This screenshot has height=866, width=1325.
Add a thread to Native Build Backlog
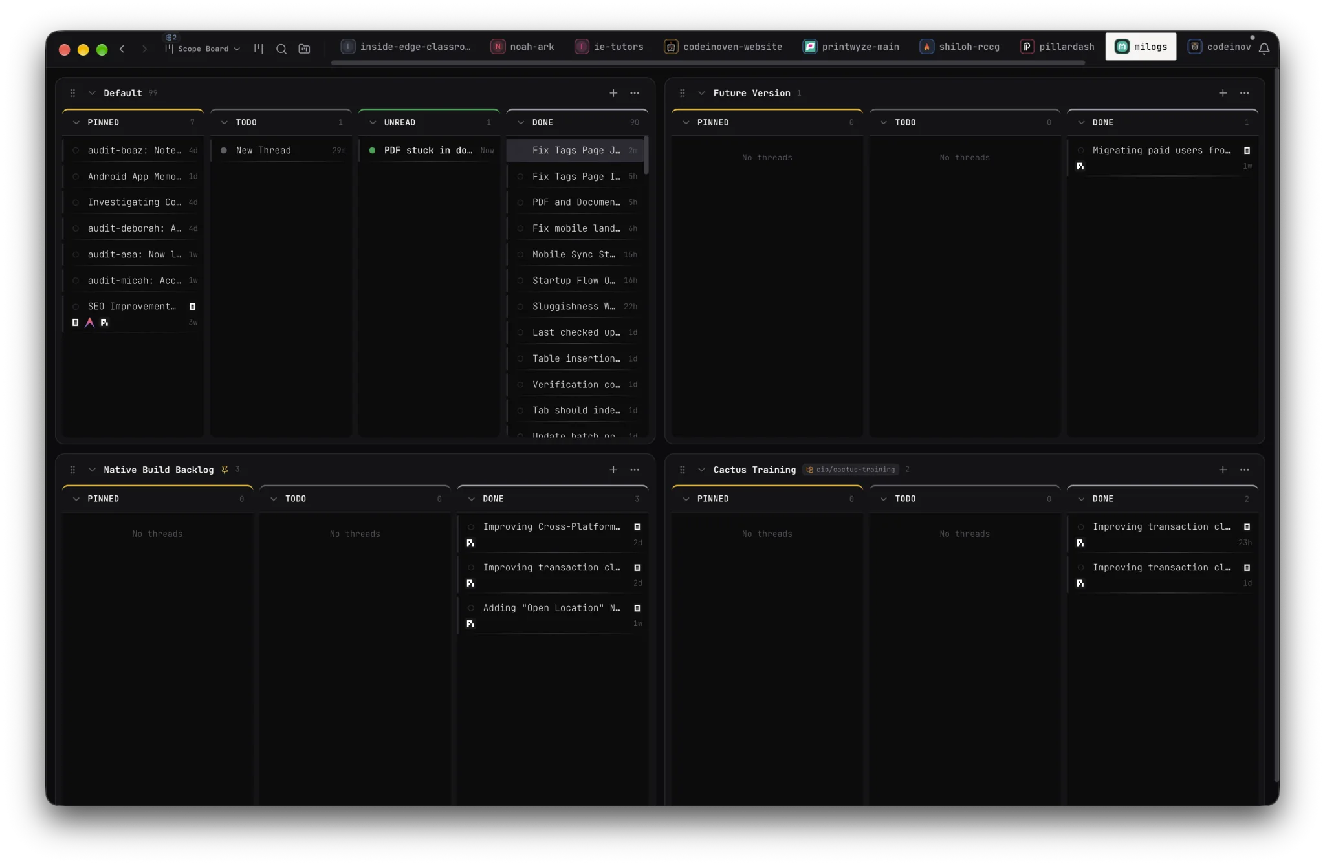pyautogui.click(x=613, y=470)
